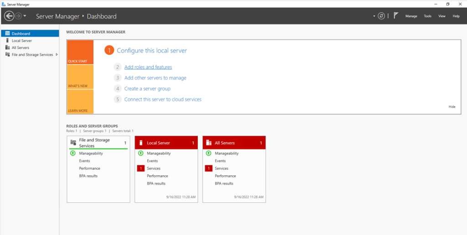Open Performance in All Servers tile
Viewport: 467px width, 235px height.
[x=225, y=176]
